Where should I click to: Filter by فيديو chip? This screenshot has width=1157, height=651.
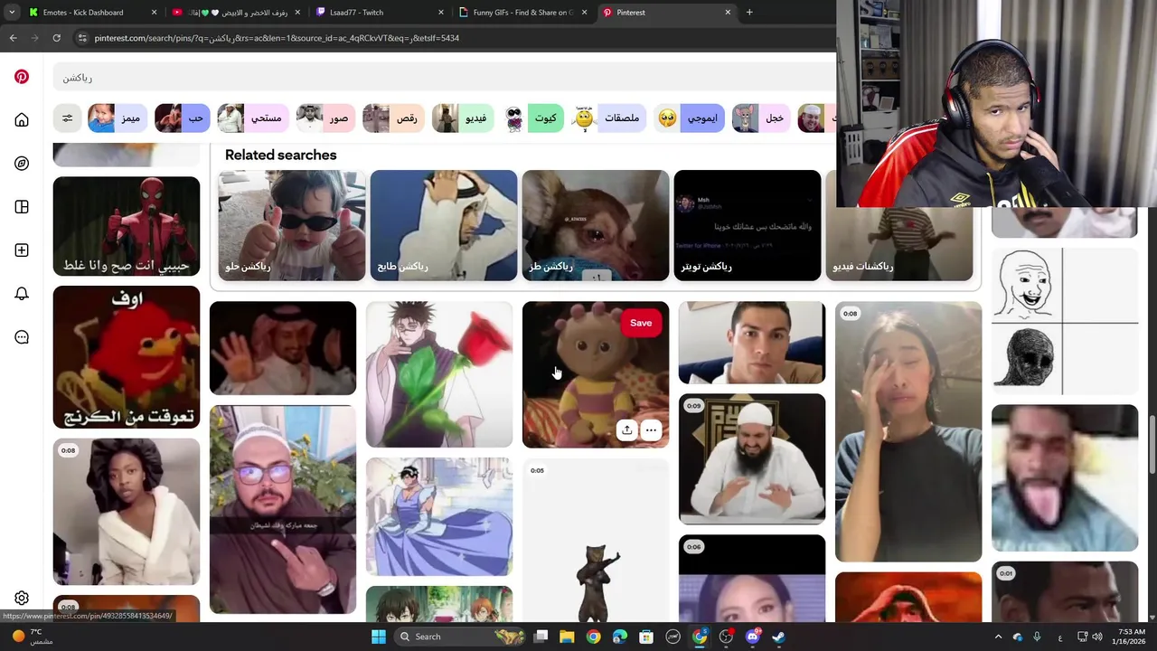coord(463,118)
